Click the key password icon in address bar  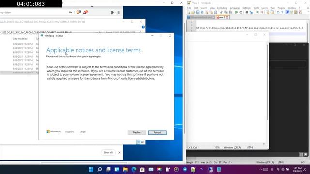tap(70, 12)
